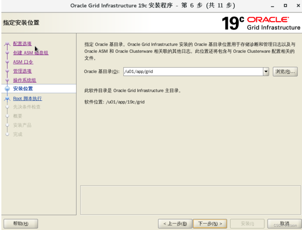The width and height of the screenshot is (302, 230).
Task: Click the 取消 button
Action: [285, 224]
